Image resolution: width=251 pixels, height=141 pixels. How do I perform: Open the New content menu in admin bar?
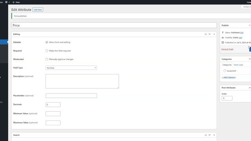pyautogui.click(x=16, y=2)
